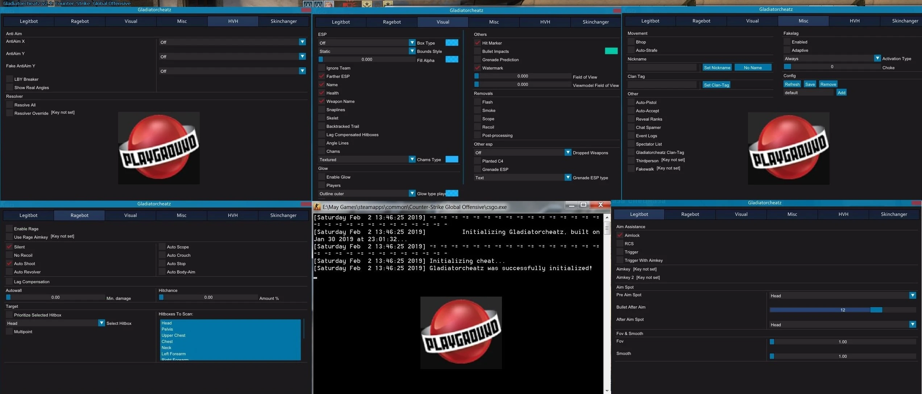This screenshot has height=394, width=922.
Task: Click Save in the Config section
Action: coord(810,84)
